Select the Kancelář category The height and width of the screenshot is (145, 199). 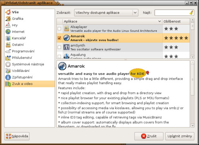click(x=29, y=38)
